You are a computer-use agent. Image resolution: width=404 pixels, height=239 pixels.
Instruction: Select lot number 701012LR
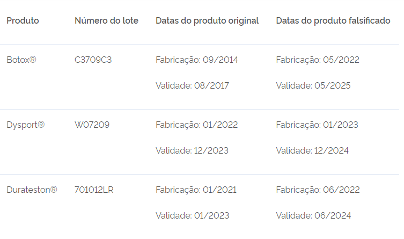coord(94,190)
